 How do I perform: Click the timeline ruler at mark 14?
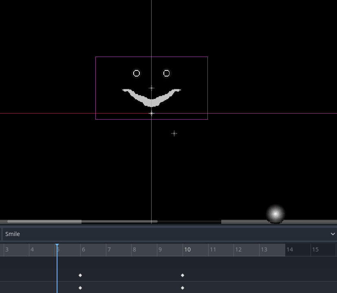[290, 249]
